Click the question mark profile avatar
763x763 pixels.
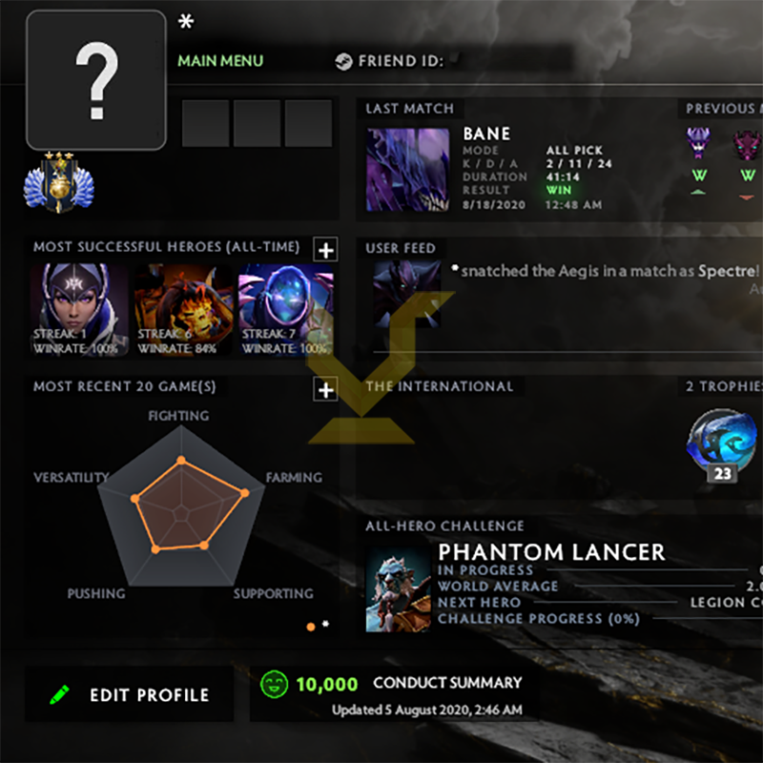click(x=96, y=80)
